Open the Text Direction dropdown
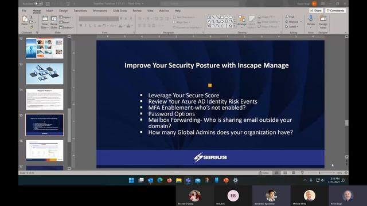The image size is (367, 206). [x=183, y=17]
